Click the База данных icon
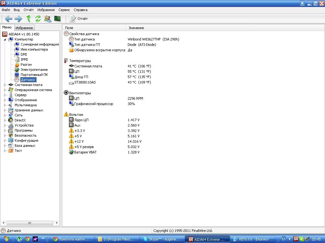325x243 pixels. point(11,146)
